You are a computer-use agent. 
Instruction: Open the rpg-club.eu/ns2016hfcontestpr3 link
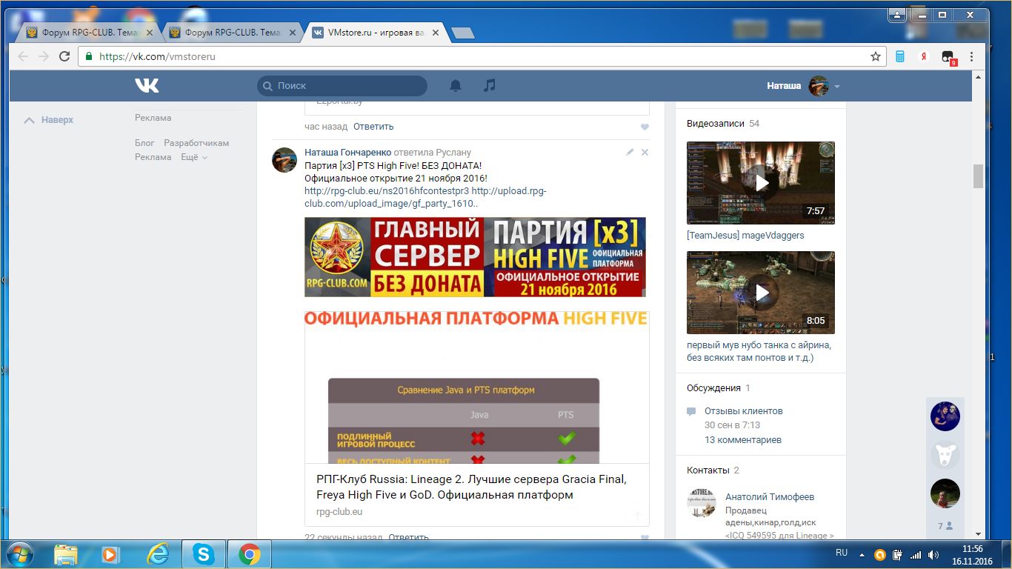pos(387,191)
